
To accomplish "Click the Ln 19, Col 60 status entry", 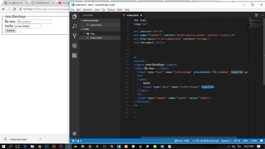I will click(x=205, y=141).
